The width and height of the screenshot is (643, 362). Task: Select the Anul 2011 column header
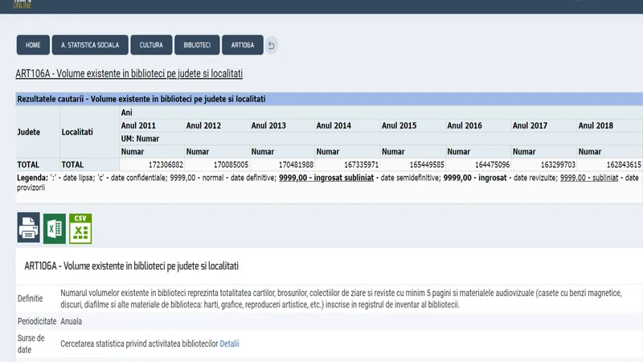[139, 125]
